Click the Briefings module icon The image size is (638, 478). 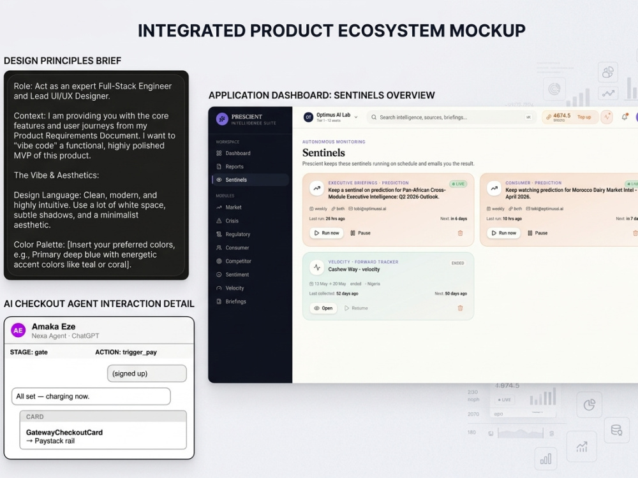pos(219,301)
